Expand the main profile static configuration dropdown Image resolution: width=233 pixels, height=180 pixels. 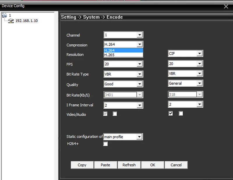pos(123,137)
